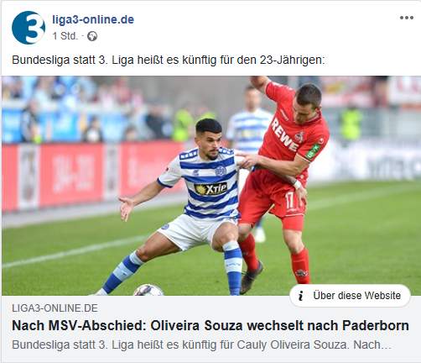Open the 'Nach MSV-Abschied' article headline

coord(210,325)
